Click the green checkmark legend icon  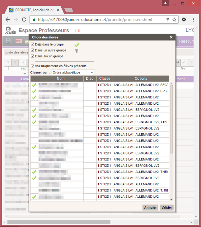tap(77, 45)
